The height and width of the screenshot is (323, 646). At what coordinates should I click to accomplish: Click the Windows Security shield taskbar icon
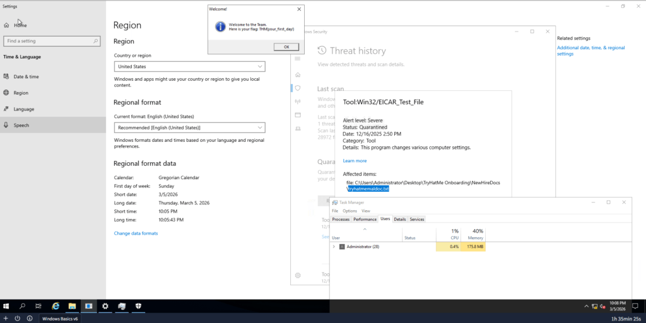coord(138,306)
